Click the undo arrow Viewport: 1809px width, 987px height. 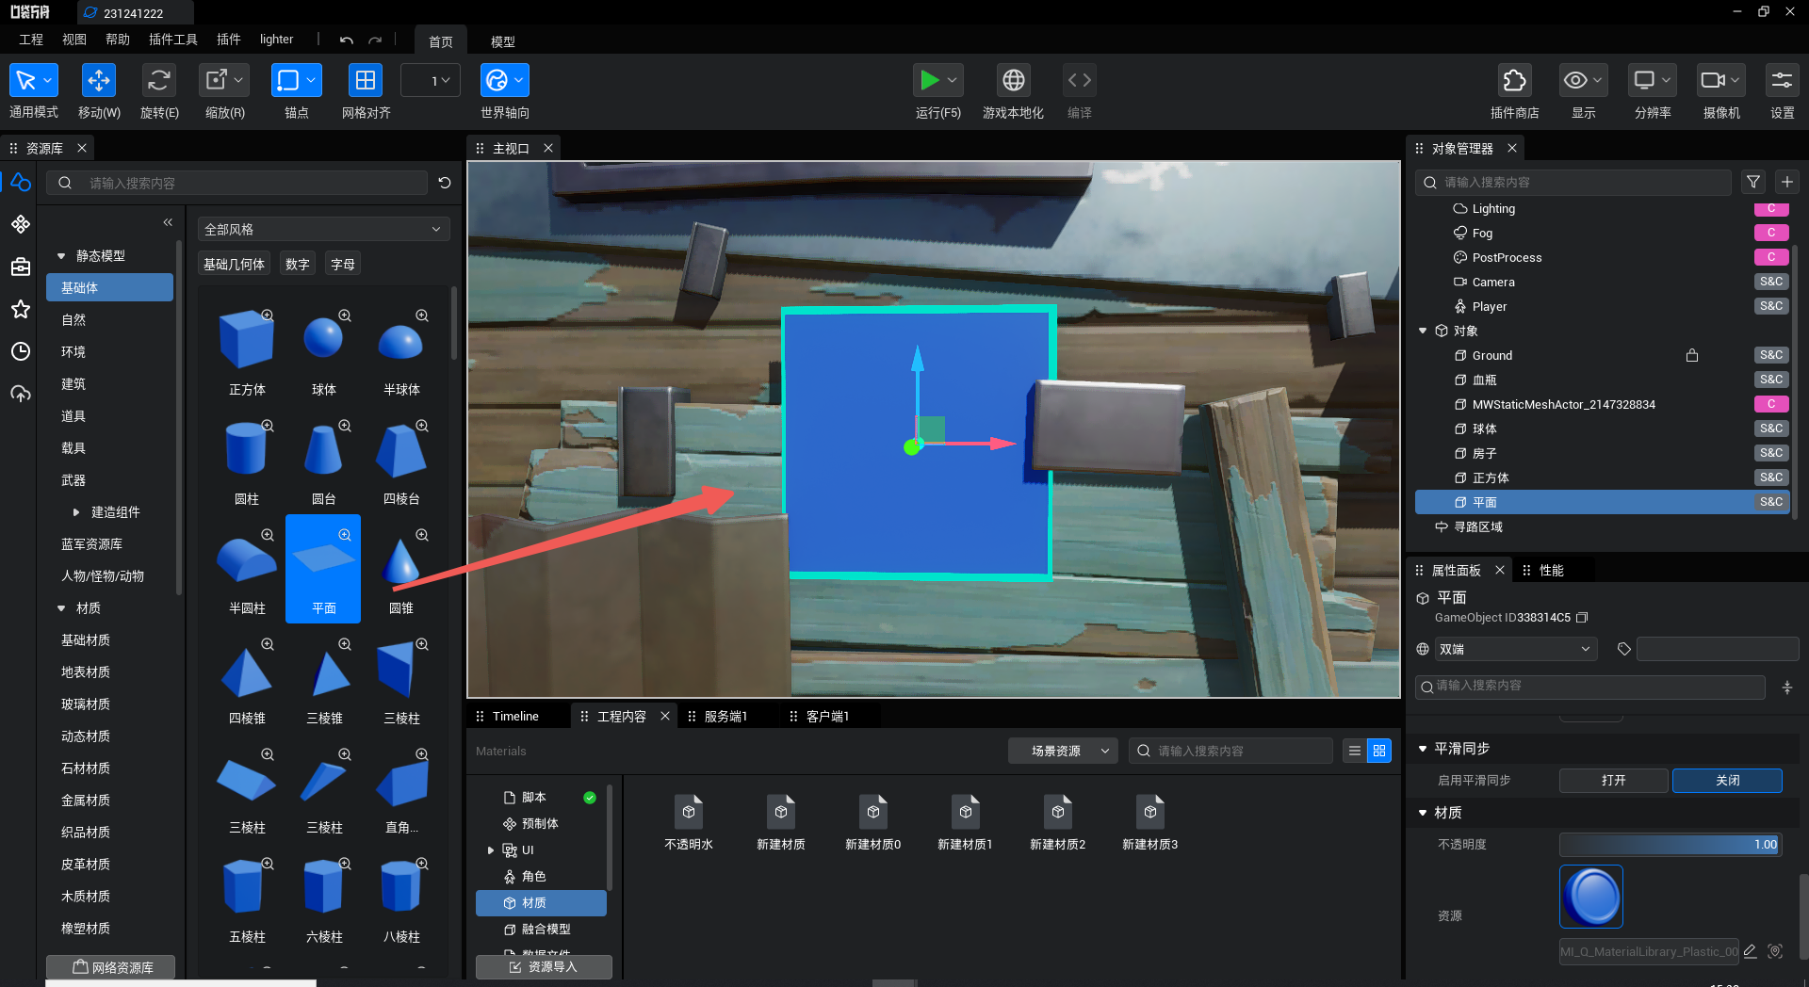(347, 40)
